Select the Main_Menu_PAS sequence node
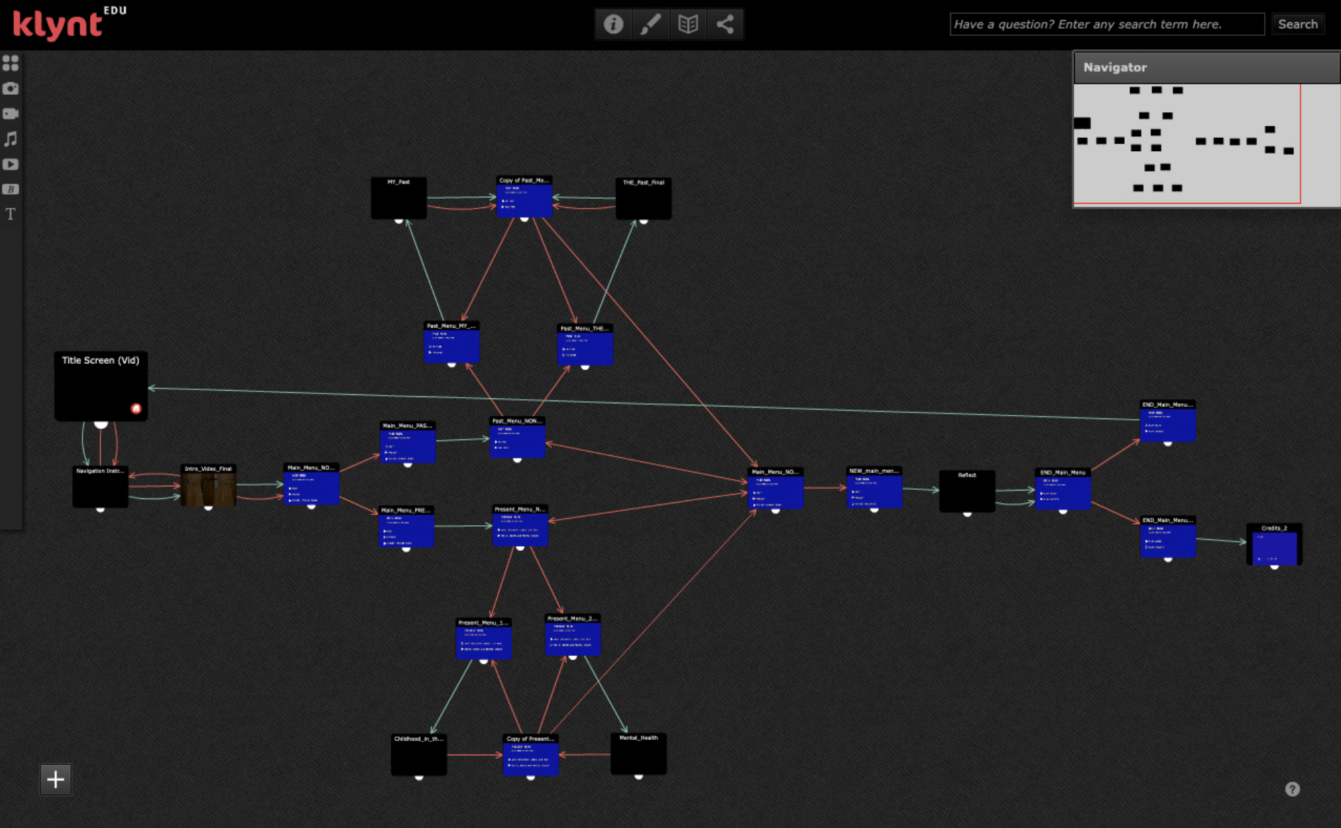The image size is (1341, 828). tap(408, 442)
